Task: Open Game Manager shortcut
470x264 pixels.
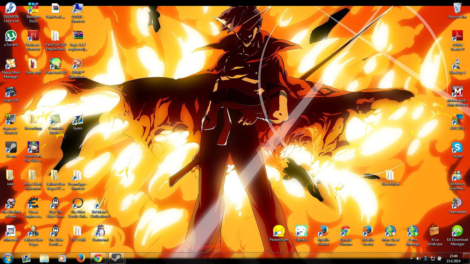Action: tap(413, 236)
